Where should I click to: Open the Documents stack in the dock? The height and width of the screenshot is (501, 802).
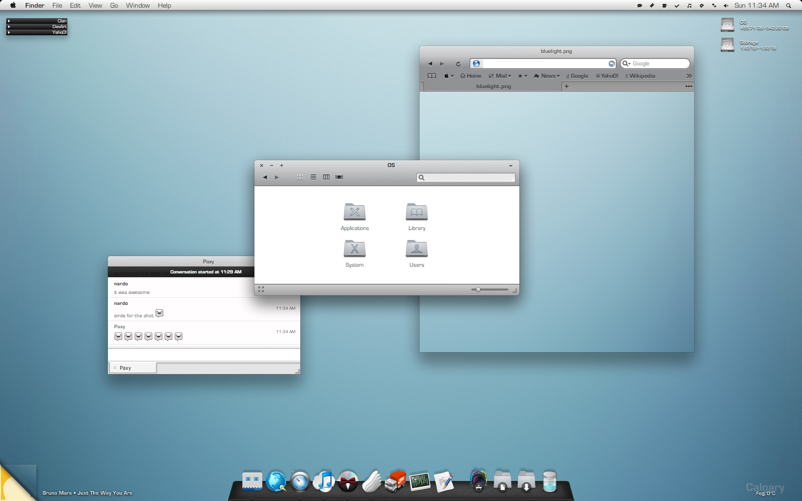pos(502,481)
